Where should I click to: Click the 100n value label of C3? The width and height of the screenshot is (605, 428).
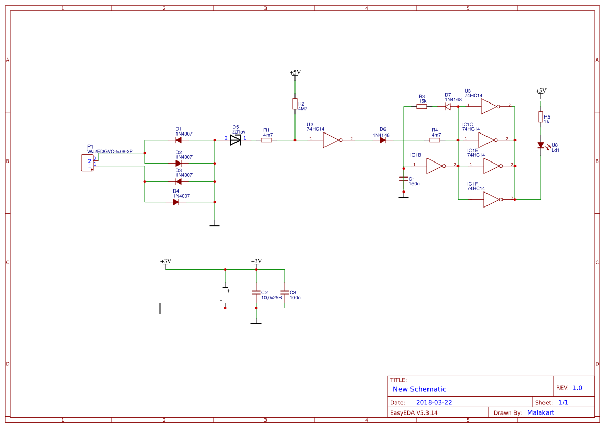coord(295,298)
